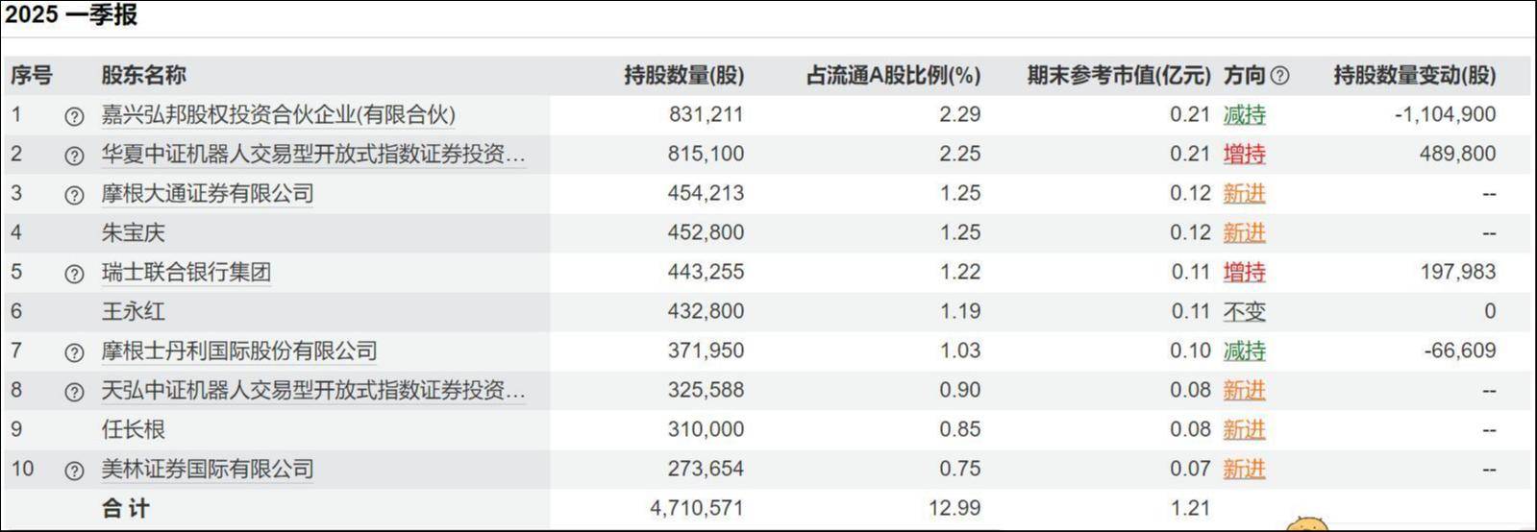Click 增持 link for 瑞士联合银行集团
This screenshot has height=532, width=1537.
(x=1244, y=273)
